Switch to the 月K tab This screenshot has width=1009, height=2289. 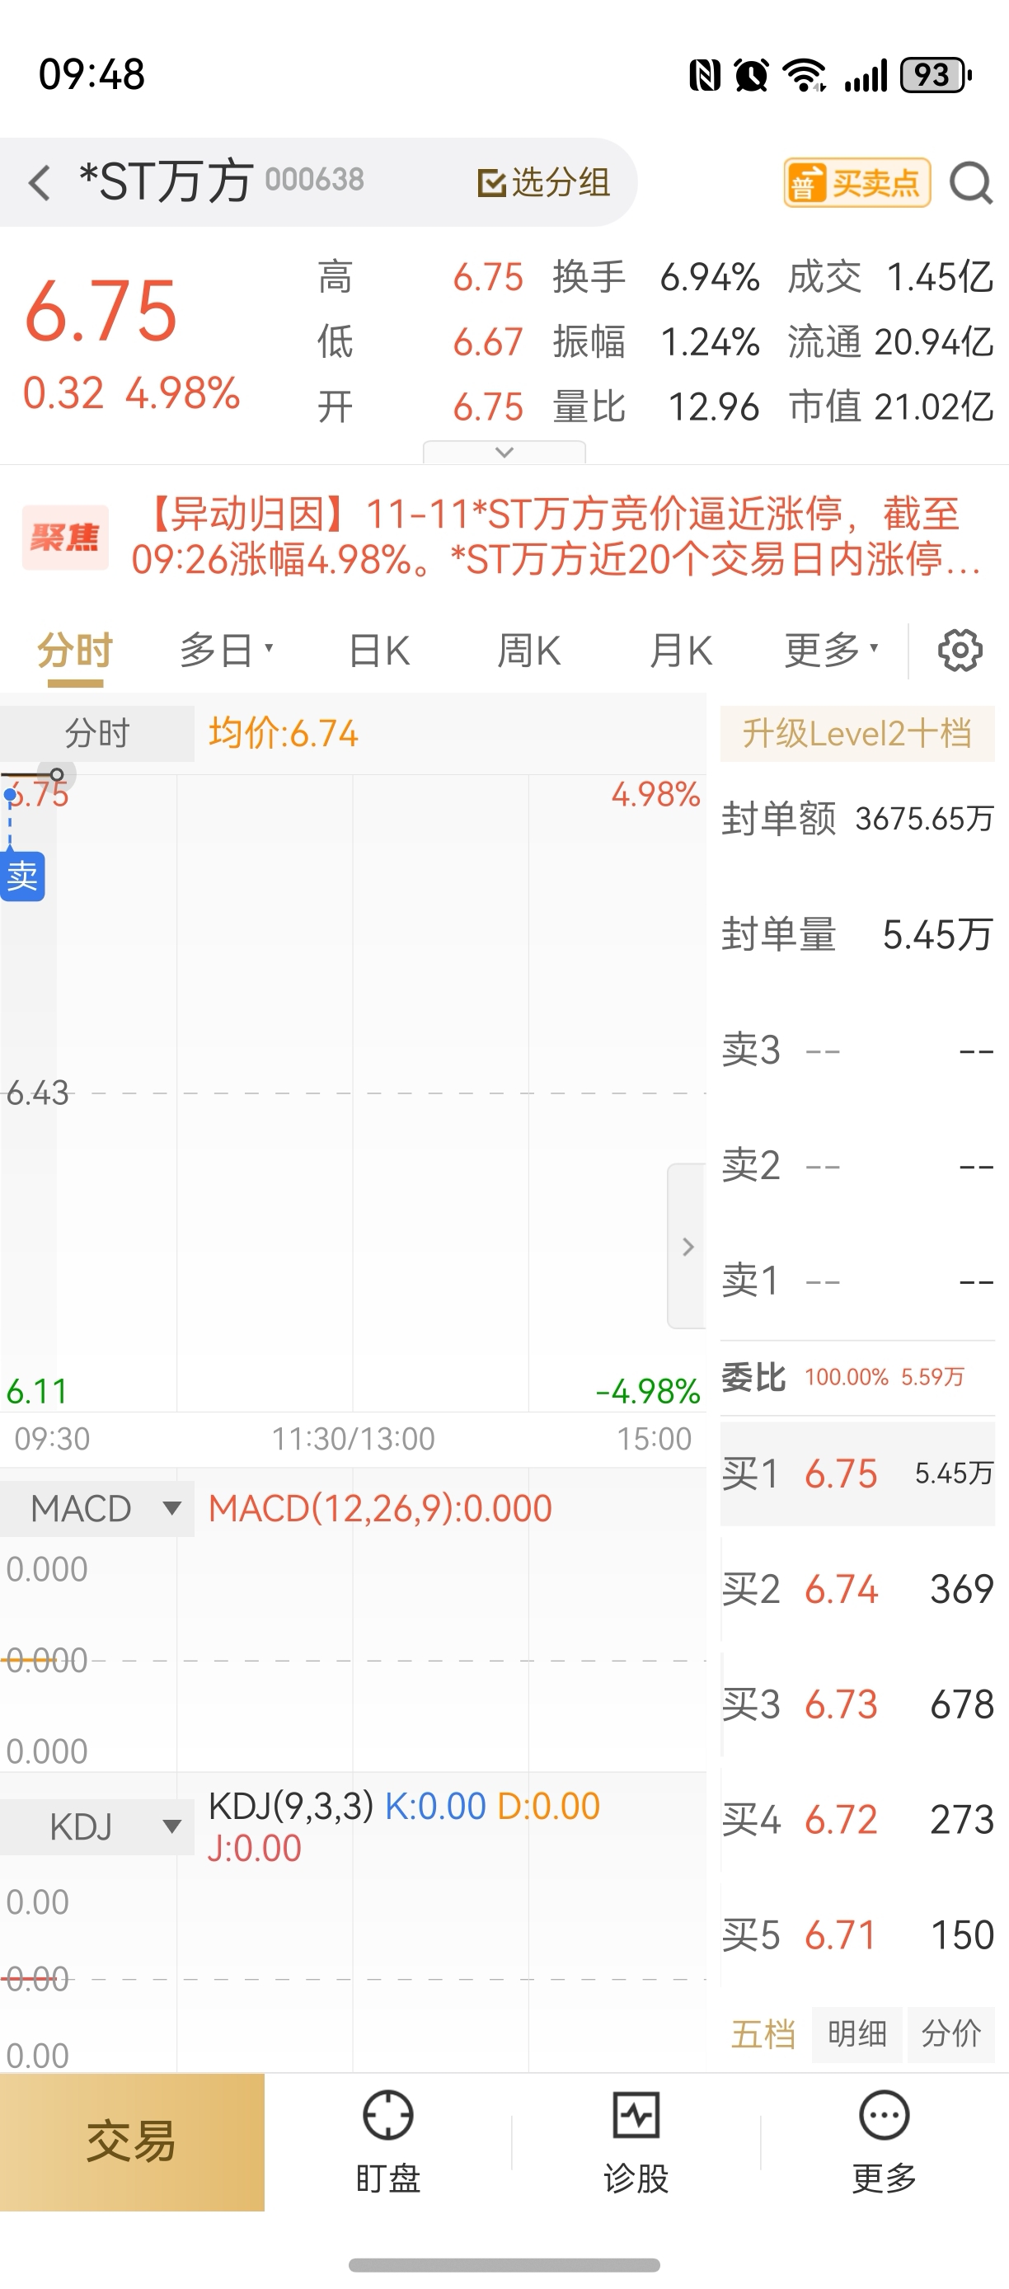(680, 651)
